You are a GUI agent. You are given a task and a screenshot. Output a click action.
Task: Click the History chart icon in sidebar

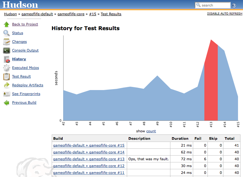click(7, 59)
